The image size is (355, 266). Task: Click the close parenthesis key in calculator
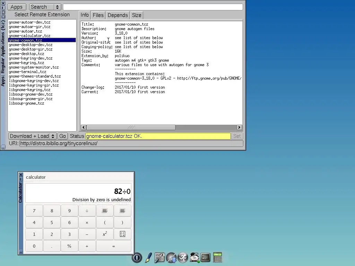[122, 223]
